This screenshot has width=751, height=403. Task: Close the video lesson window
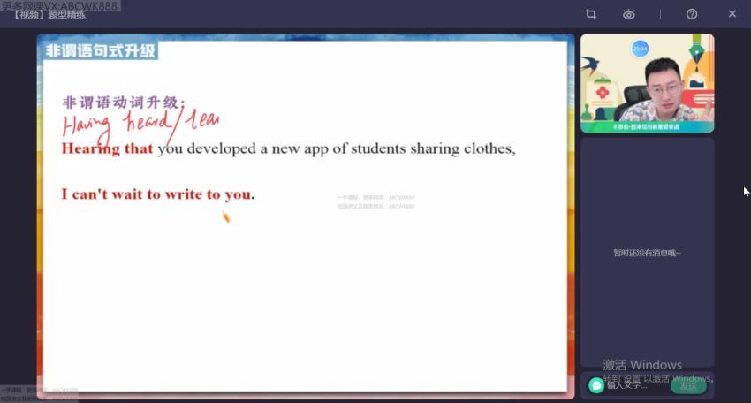[x=732, y=14]
